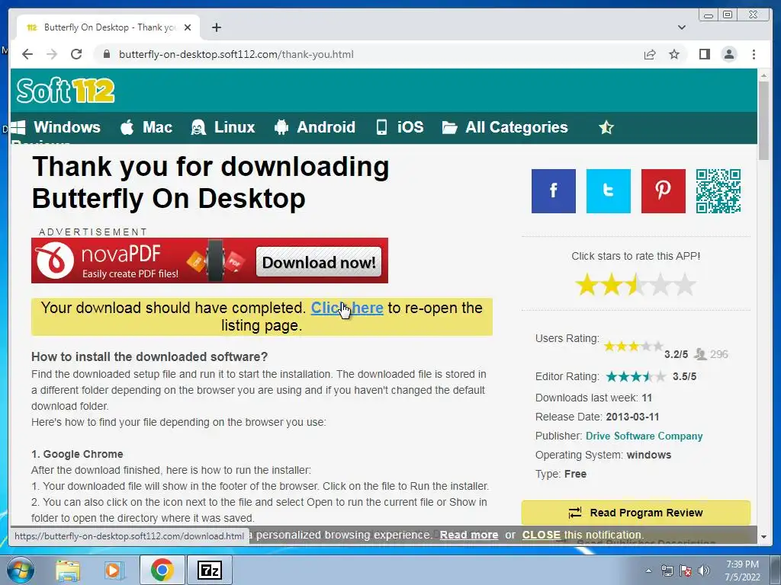Share this page icon in address bar
The image size is (781, 585).
pyautogui.click(x=650, y=54)
